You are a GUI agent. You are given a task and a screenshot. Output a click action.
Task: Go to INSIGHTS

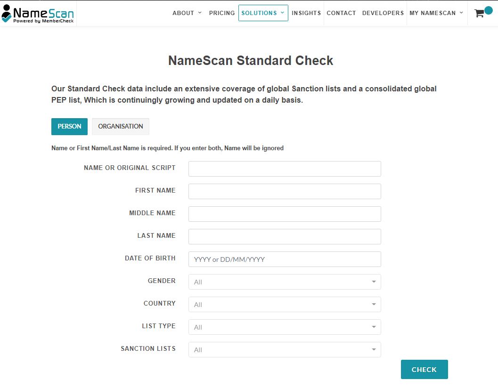pyautogui.click(x=306, y=13)
